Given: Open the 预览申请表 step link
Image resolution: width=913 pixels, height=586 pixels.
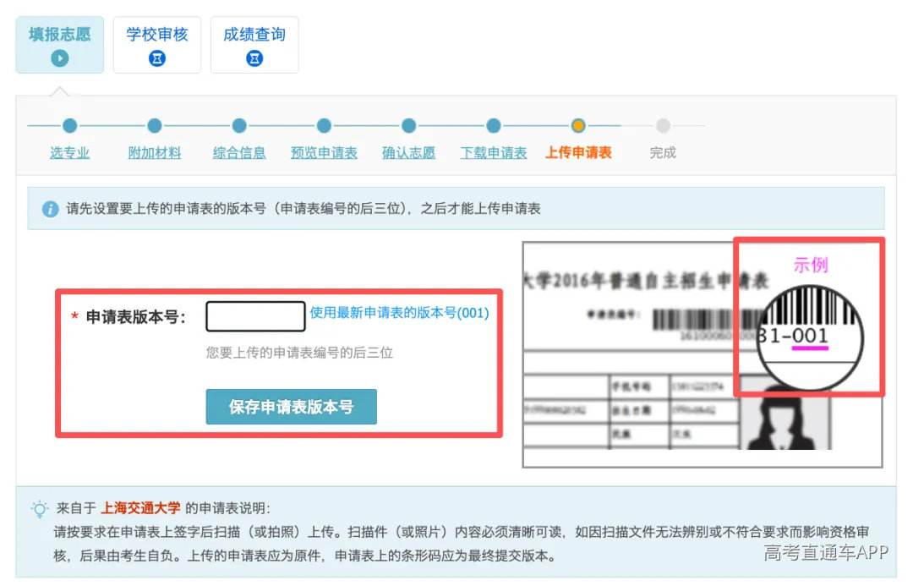Looking at the screenshot, I should tap(324, 152).
